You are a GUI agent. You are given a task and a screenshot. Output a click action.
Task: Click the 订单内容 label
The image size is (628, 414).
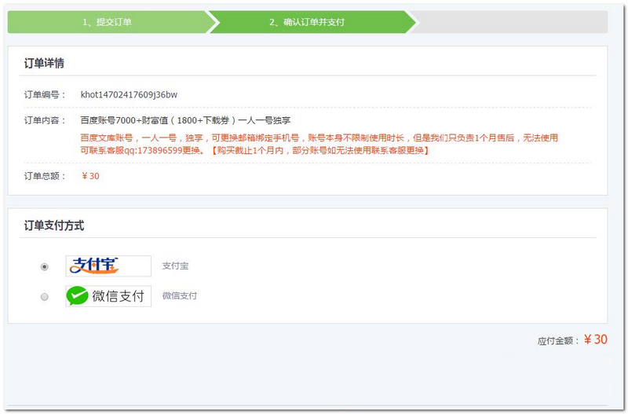(x=45, y=120)
